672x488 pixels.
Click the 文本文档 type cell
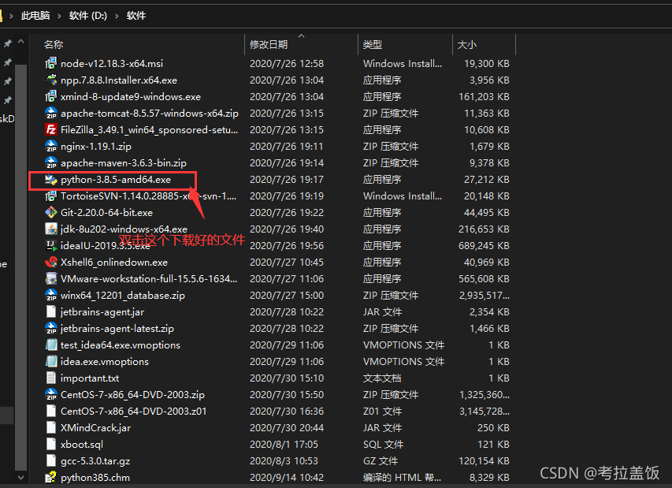tap(382, 378)
